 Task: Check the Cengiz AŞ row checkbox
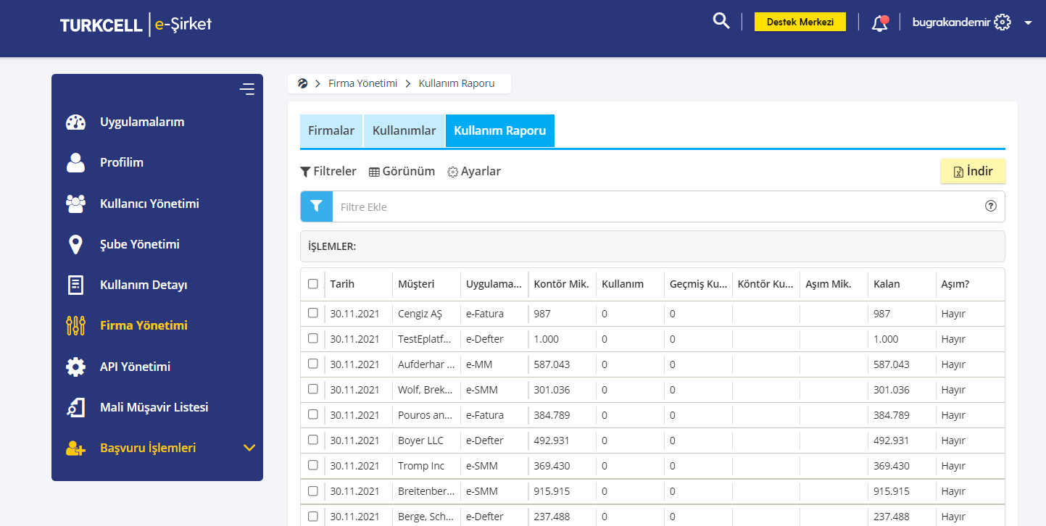(x=313, y=313)
